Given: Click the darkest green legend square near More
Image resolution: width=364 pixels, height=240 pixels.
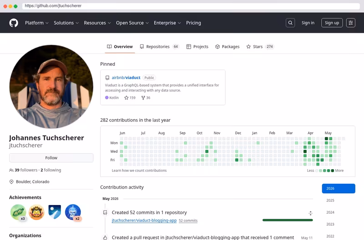Looking at the screenshot, I should (333, 170).
